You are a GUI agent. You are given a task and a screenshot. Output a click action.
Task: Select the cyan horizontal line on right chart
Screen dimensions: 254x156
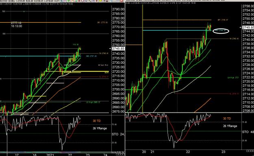click(x=177, y=30)
